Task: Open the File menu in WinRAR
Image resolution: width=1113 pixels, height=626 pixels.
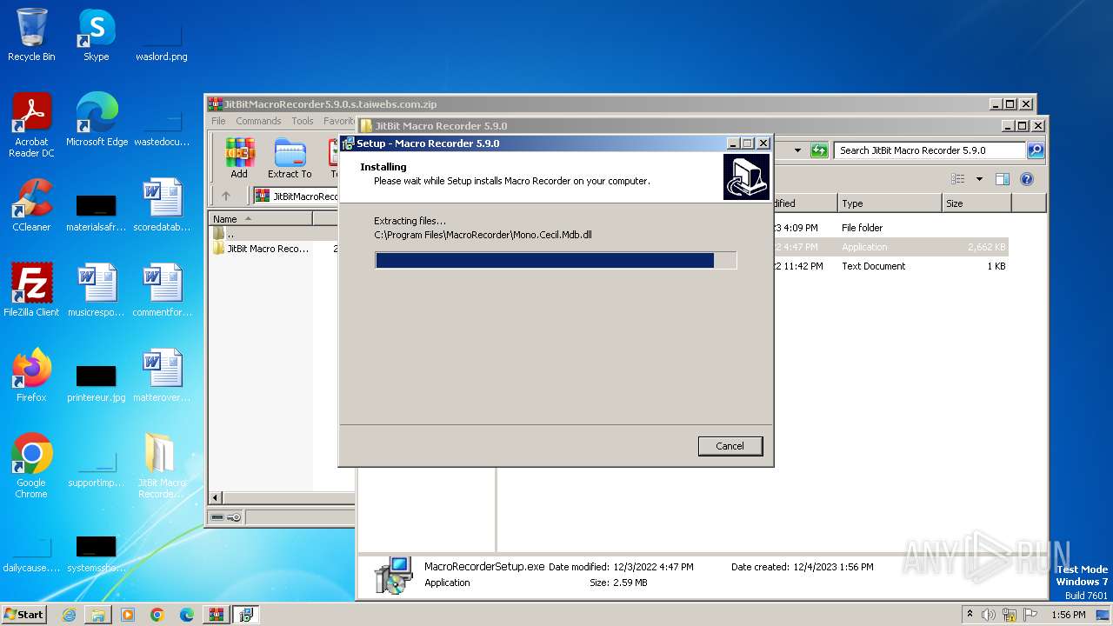Action: (218, 121)
